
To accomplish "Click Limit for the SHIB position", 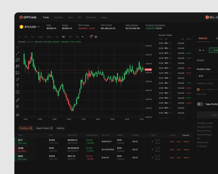I will [x=178, y=150].
